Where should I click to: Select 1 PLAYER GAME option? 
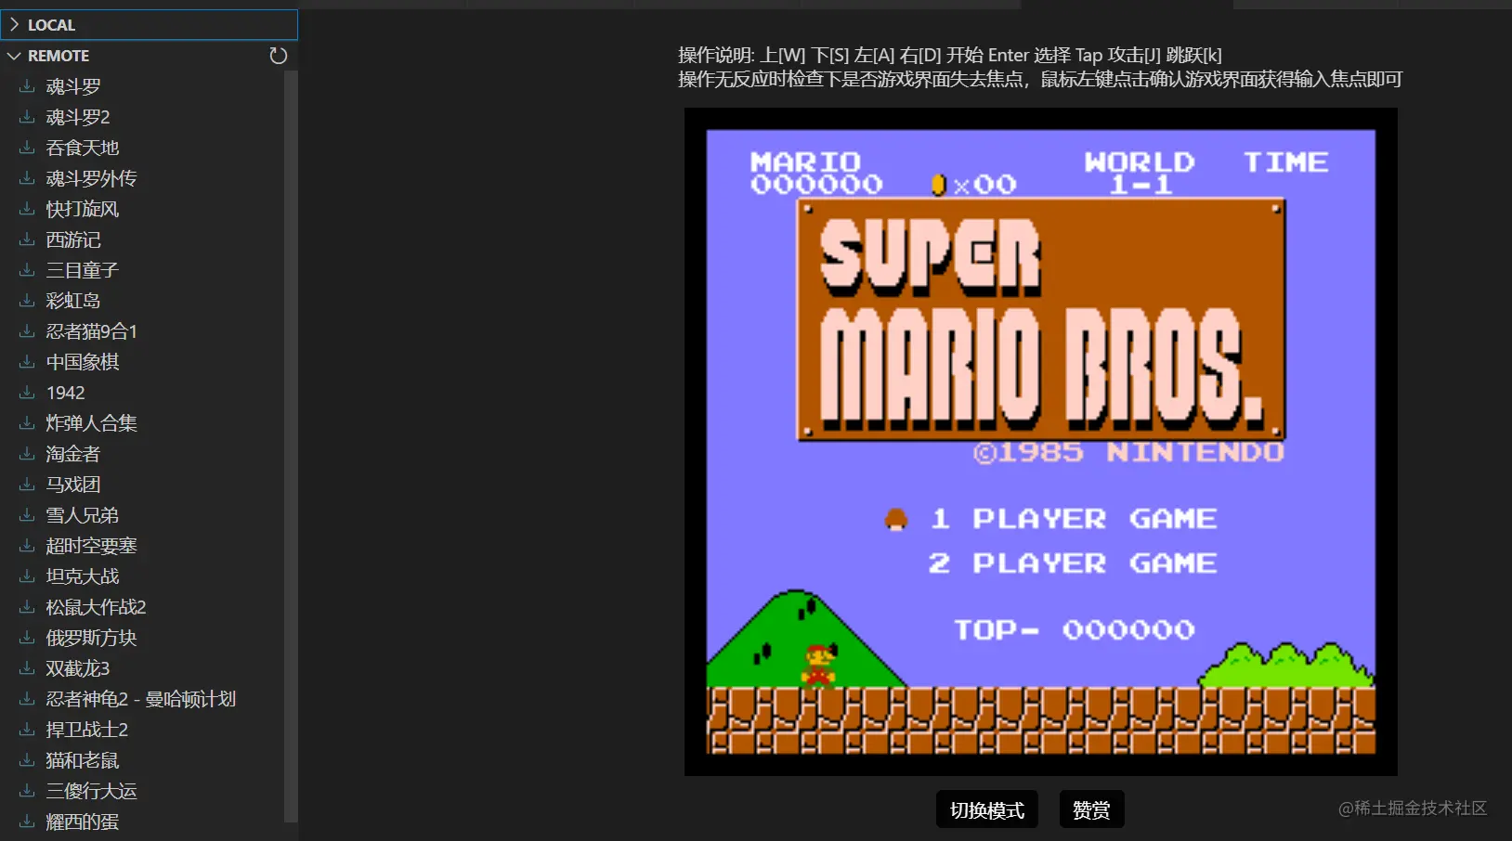point(1073,519)
